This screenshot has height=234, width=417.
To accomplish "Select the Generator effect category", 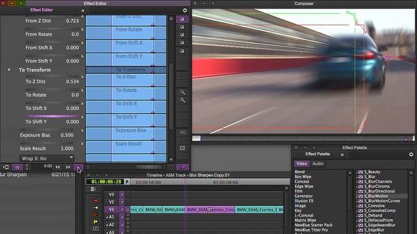I will click(x=304, y=196).
